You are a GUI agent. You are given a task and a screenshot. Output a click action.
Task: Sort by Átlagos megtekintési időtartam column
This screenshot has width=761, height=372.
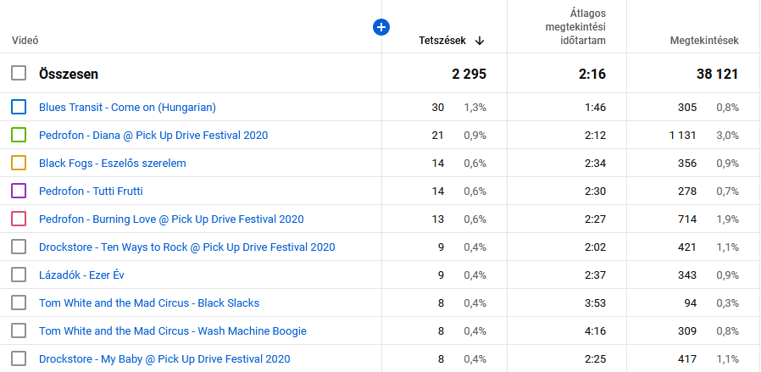click(575, 27)
